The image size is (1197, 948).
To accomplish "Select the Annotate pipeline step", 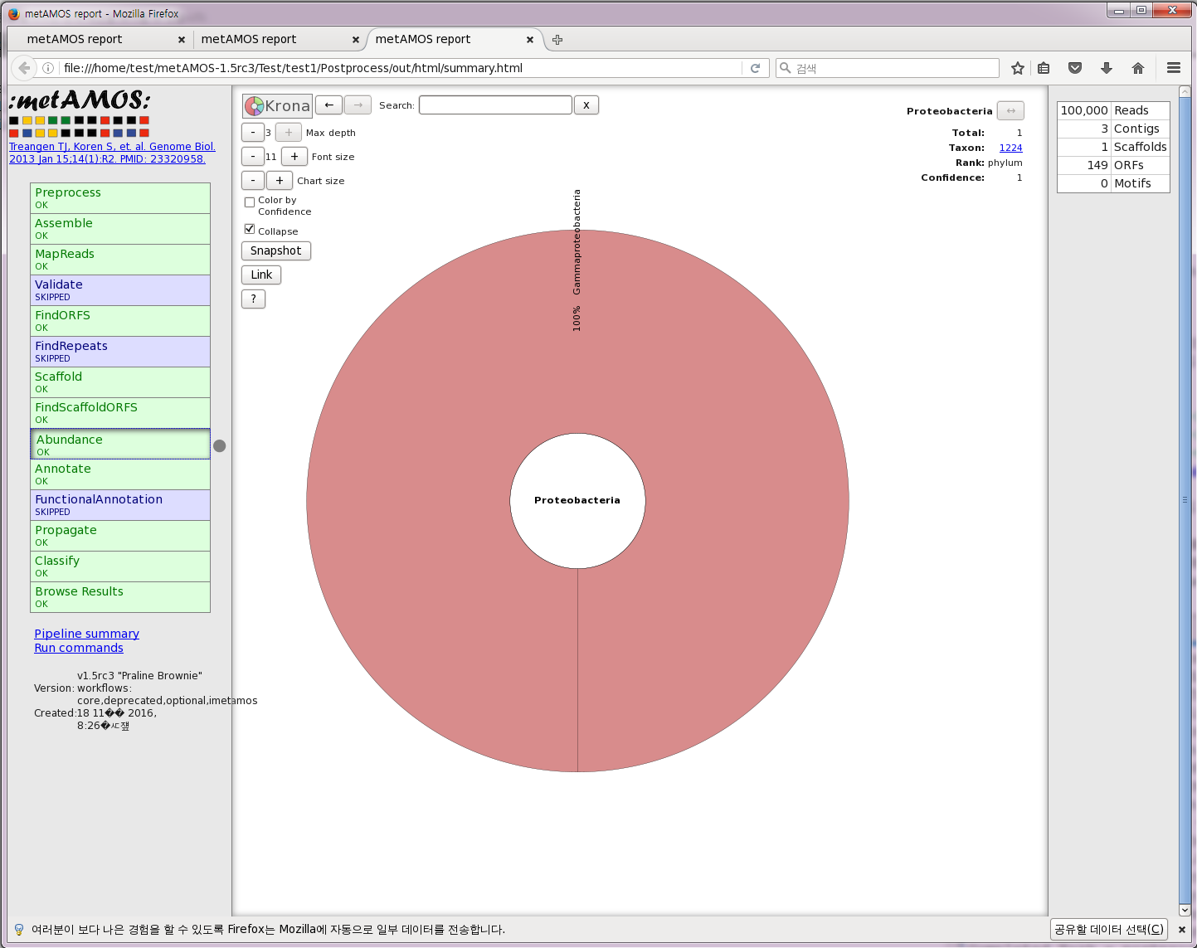I will click(120, 474).
